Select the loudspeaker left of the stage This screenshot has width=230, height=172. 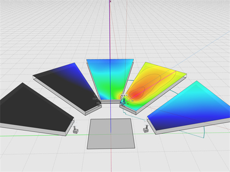(x=75, y=130)
